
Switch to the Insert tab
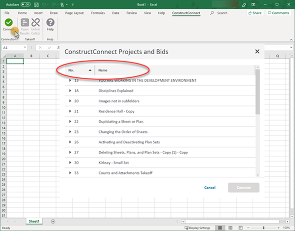(38, 13)
